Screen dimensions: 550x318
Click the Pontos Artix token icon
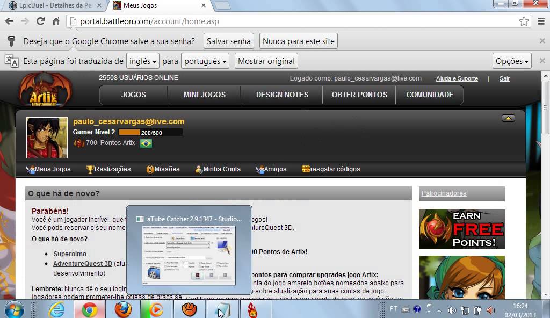[79, 143]
